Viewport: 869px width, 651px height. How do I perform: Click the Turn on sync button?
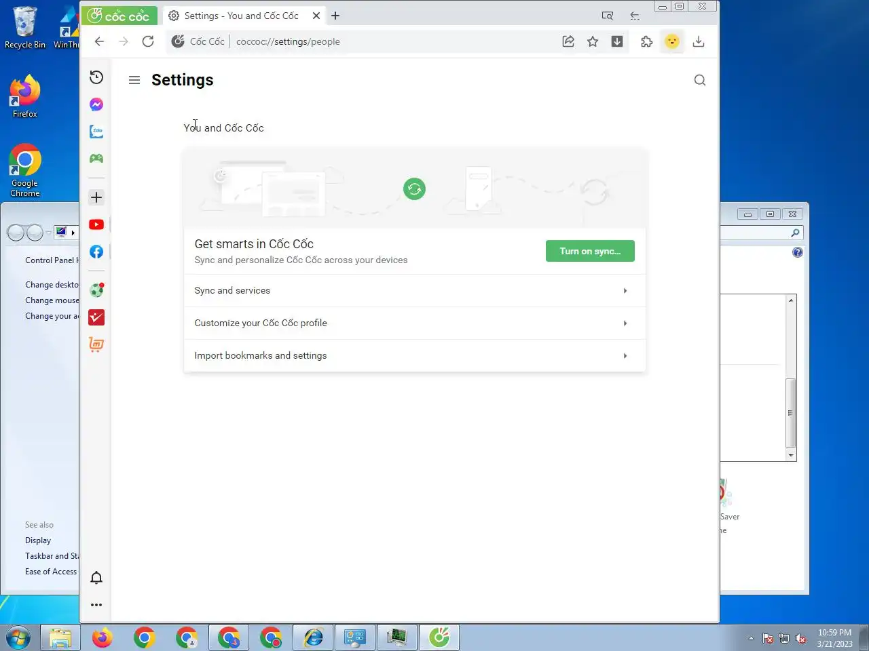coord(590,251)
